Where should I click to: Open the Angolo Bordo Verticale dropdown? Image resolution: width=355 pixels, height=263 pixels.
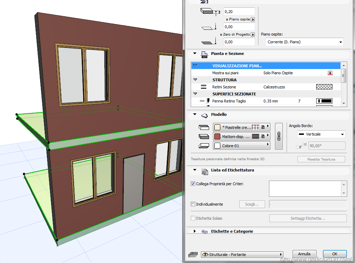click(x=317, y=134)
